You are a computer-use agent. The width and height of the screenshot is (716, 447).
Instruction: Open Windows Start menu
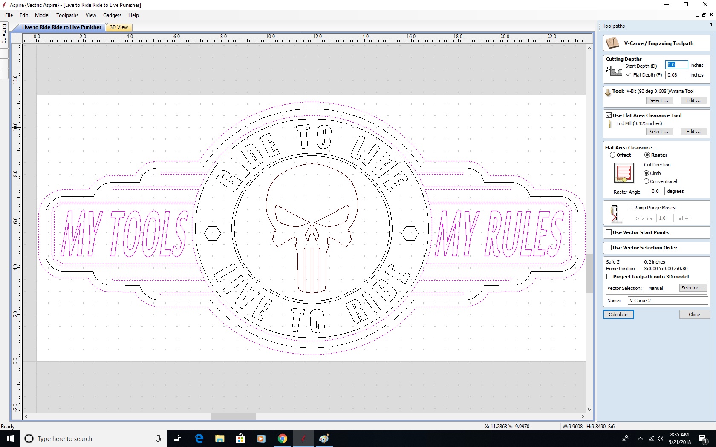(x=10, y=438)
